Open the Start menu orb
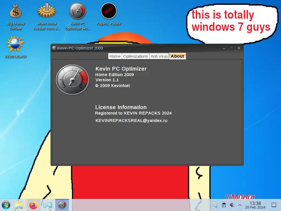Image resolution: width=281 pixels, height=211 pixels. click(x=6, y=205)
